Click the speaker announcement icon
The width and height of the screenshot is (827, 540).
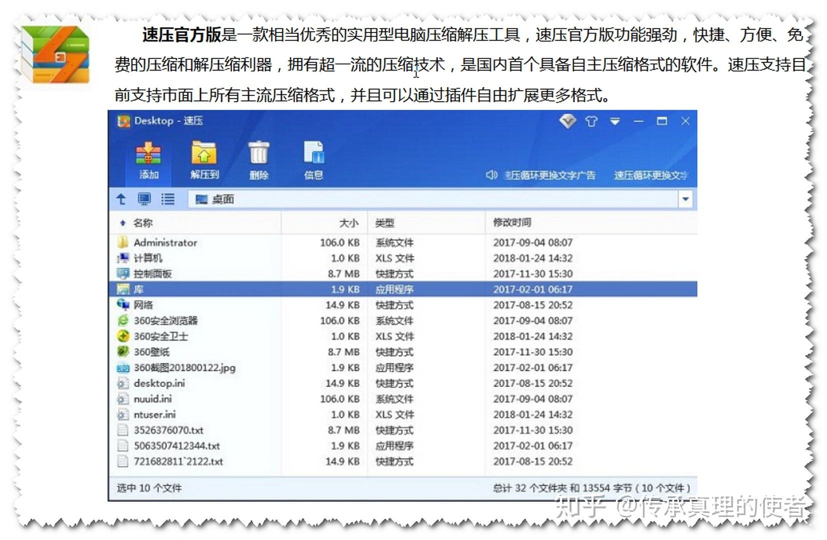(491, 175)
